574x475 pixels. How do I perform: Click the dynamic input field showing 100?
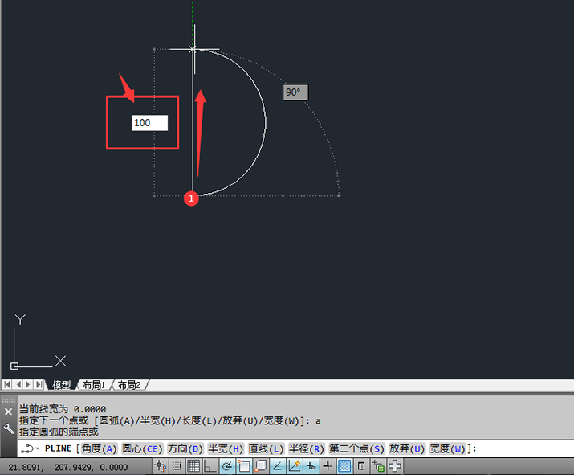pyautogui.click(x=150, y=123)
